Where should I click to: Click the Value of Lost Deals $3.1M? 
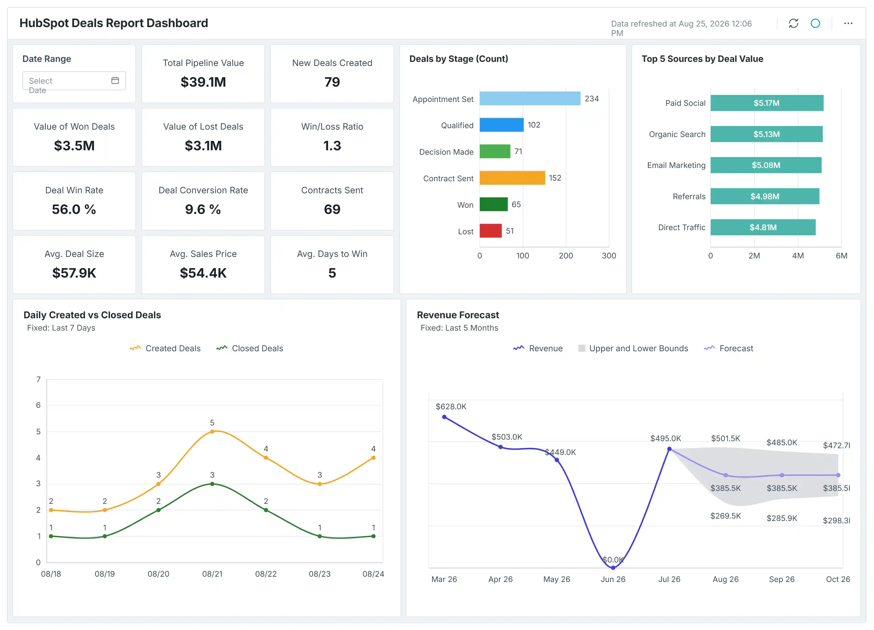[x=203, y=146]
